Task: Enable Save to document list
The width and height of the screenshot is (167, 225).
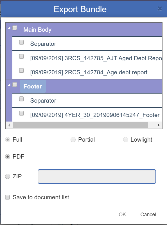Action: coord(7,197)
